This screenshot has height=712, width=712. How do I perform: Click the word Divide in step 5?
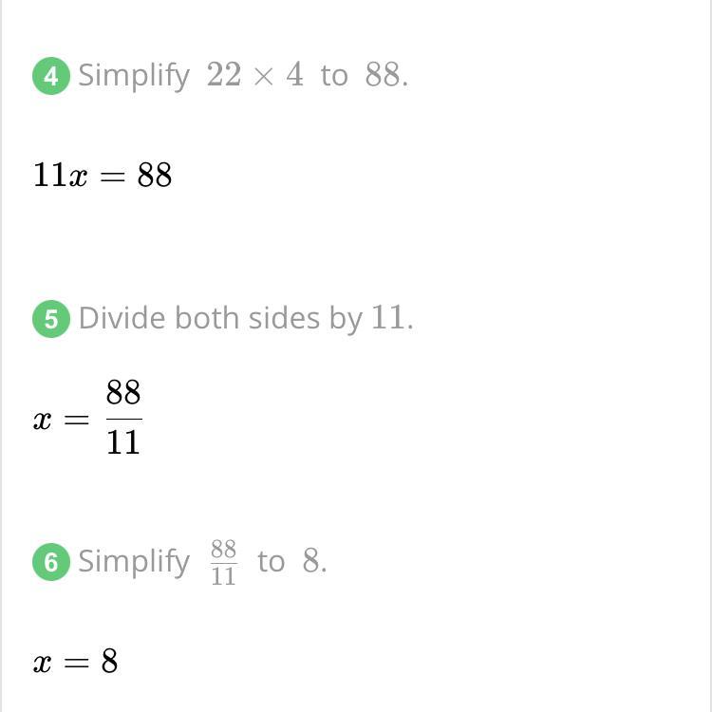click(122, 318)
